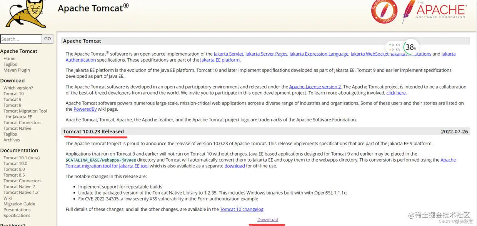Open Tomcat Native download link
477x226 pixels.
pos(17,128)
